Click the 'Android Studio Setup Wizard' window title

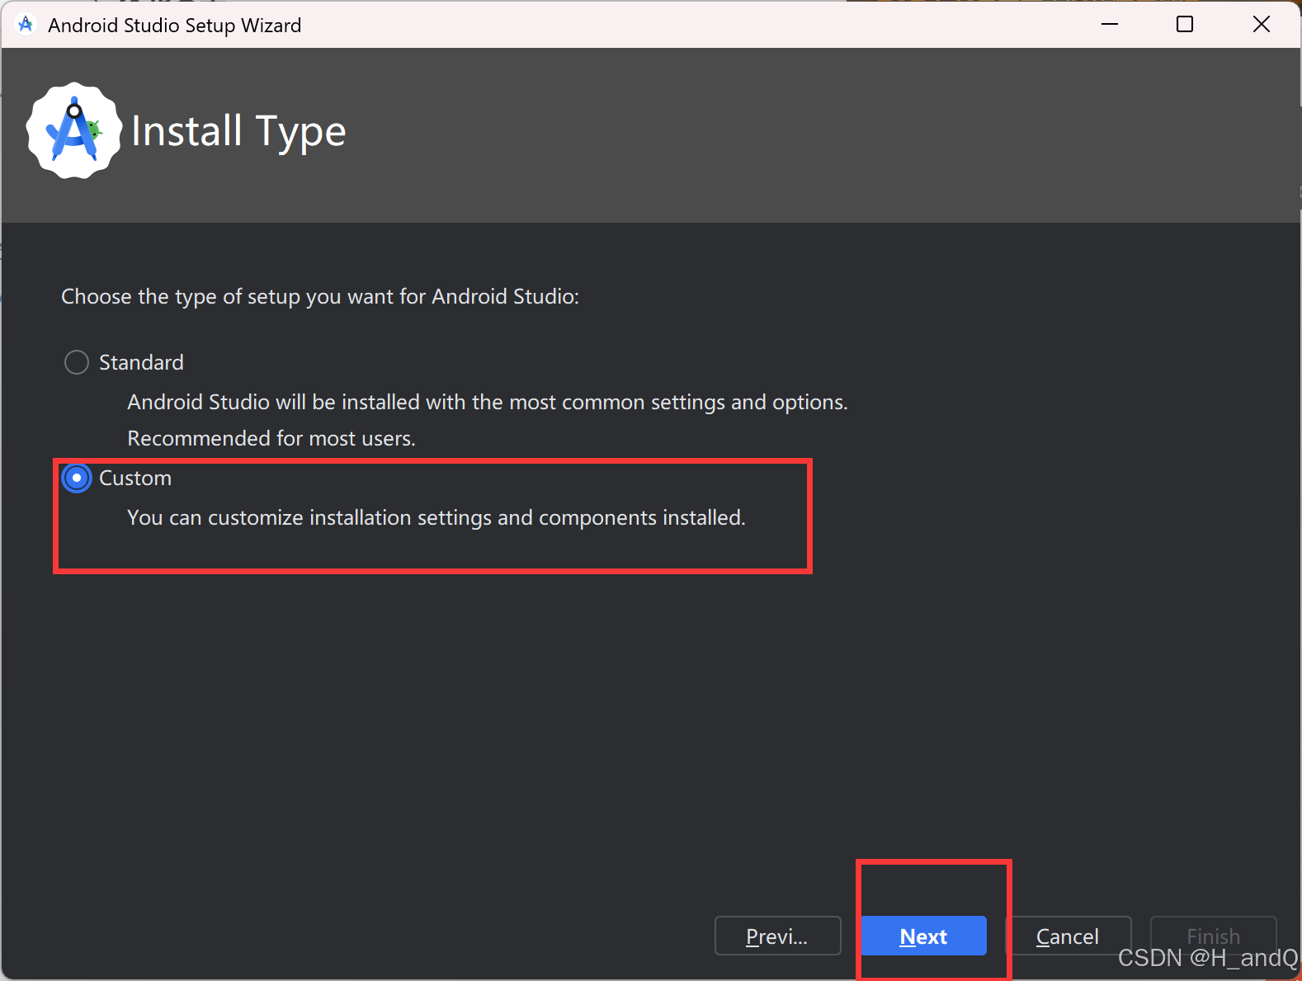coord(175,26)
